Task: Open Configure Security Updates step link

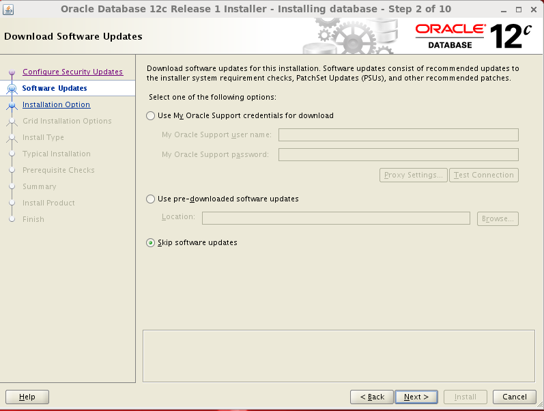Action: [x=72, y=72]
